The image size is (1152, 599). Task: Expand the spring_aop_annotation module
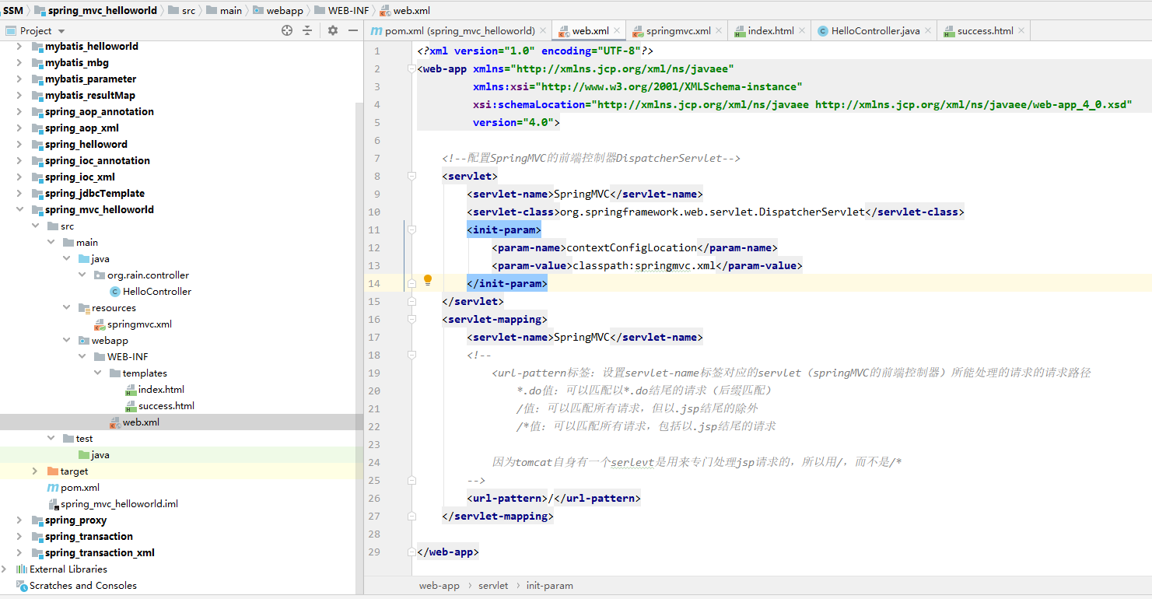(19, 112)
